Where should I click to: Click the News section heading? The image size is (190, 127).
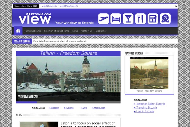[19, 115]
